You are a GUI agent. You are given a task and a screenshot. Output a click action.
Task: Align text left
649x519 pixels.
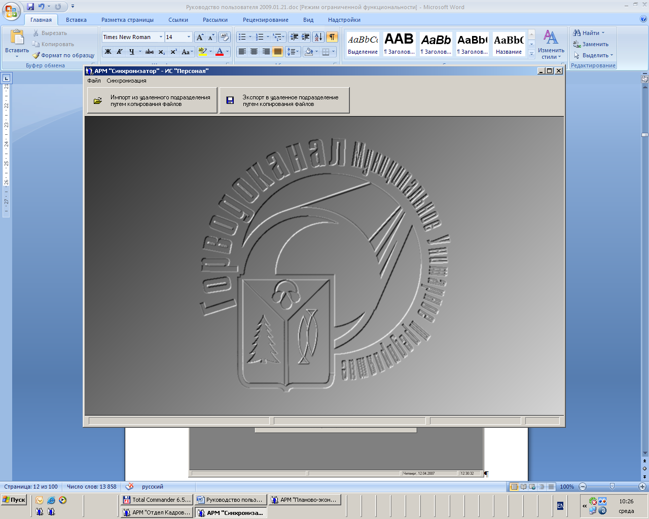click(242, 52)
